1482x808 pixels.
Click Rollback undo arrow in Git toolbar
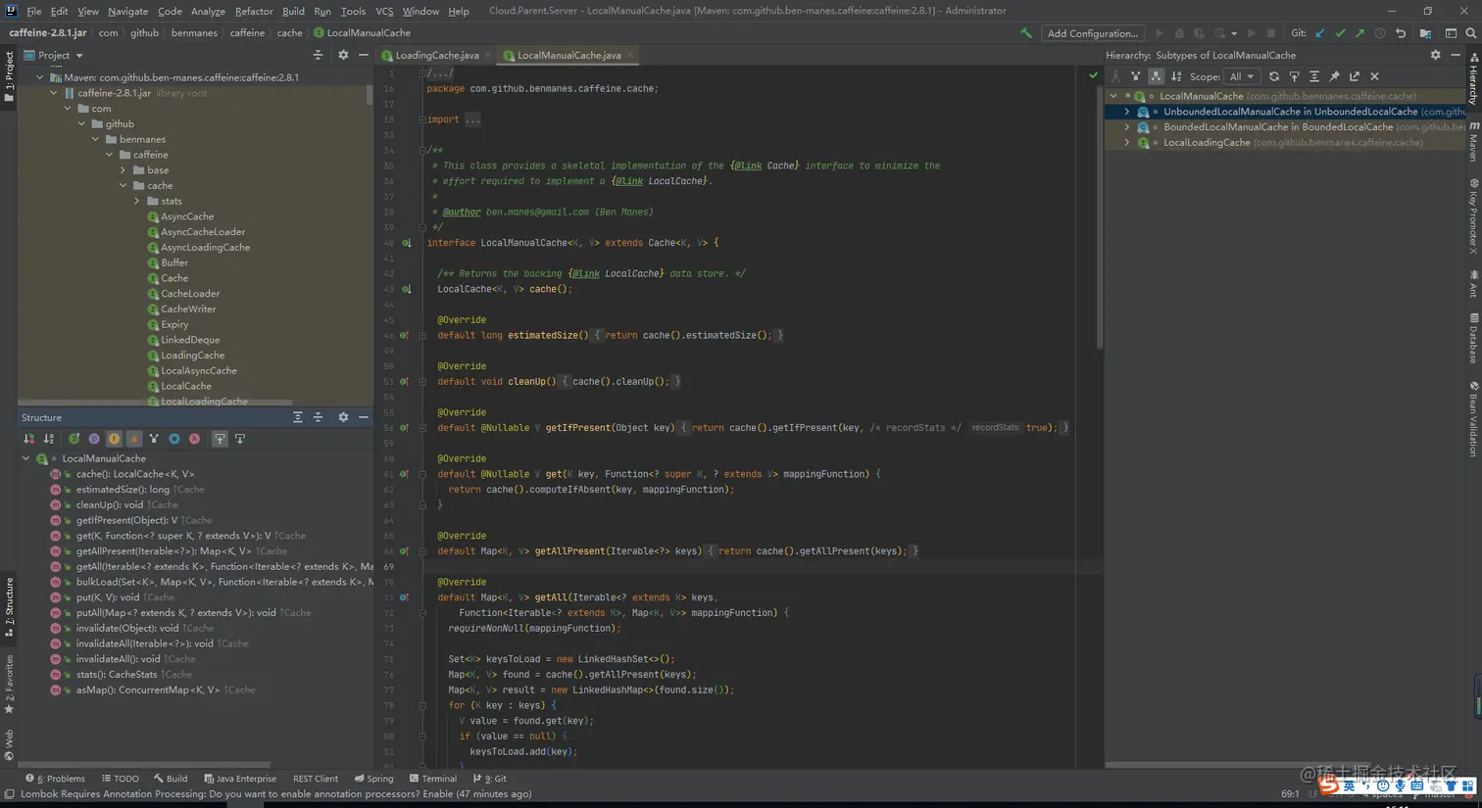[1401, 33]
